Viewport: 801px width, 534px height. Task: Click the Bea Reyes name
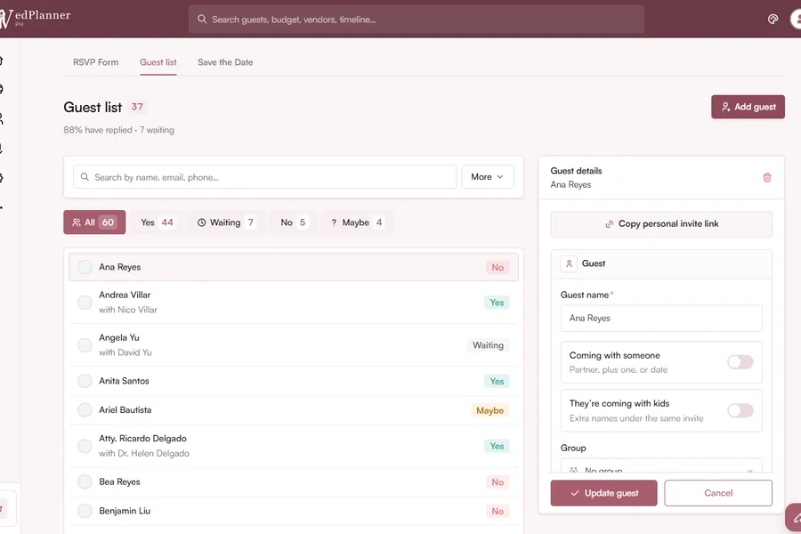[x=119, y=481]
